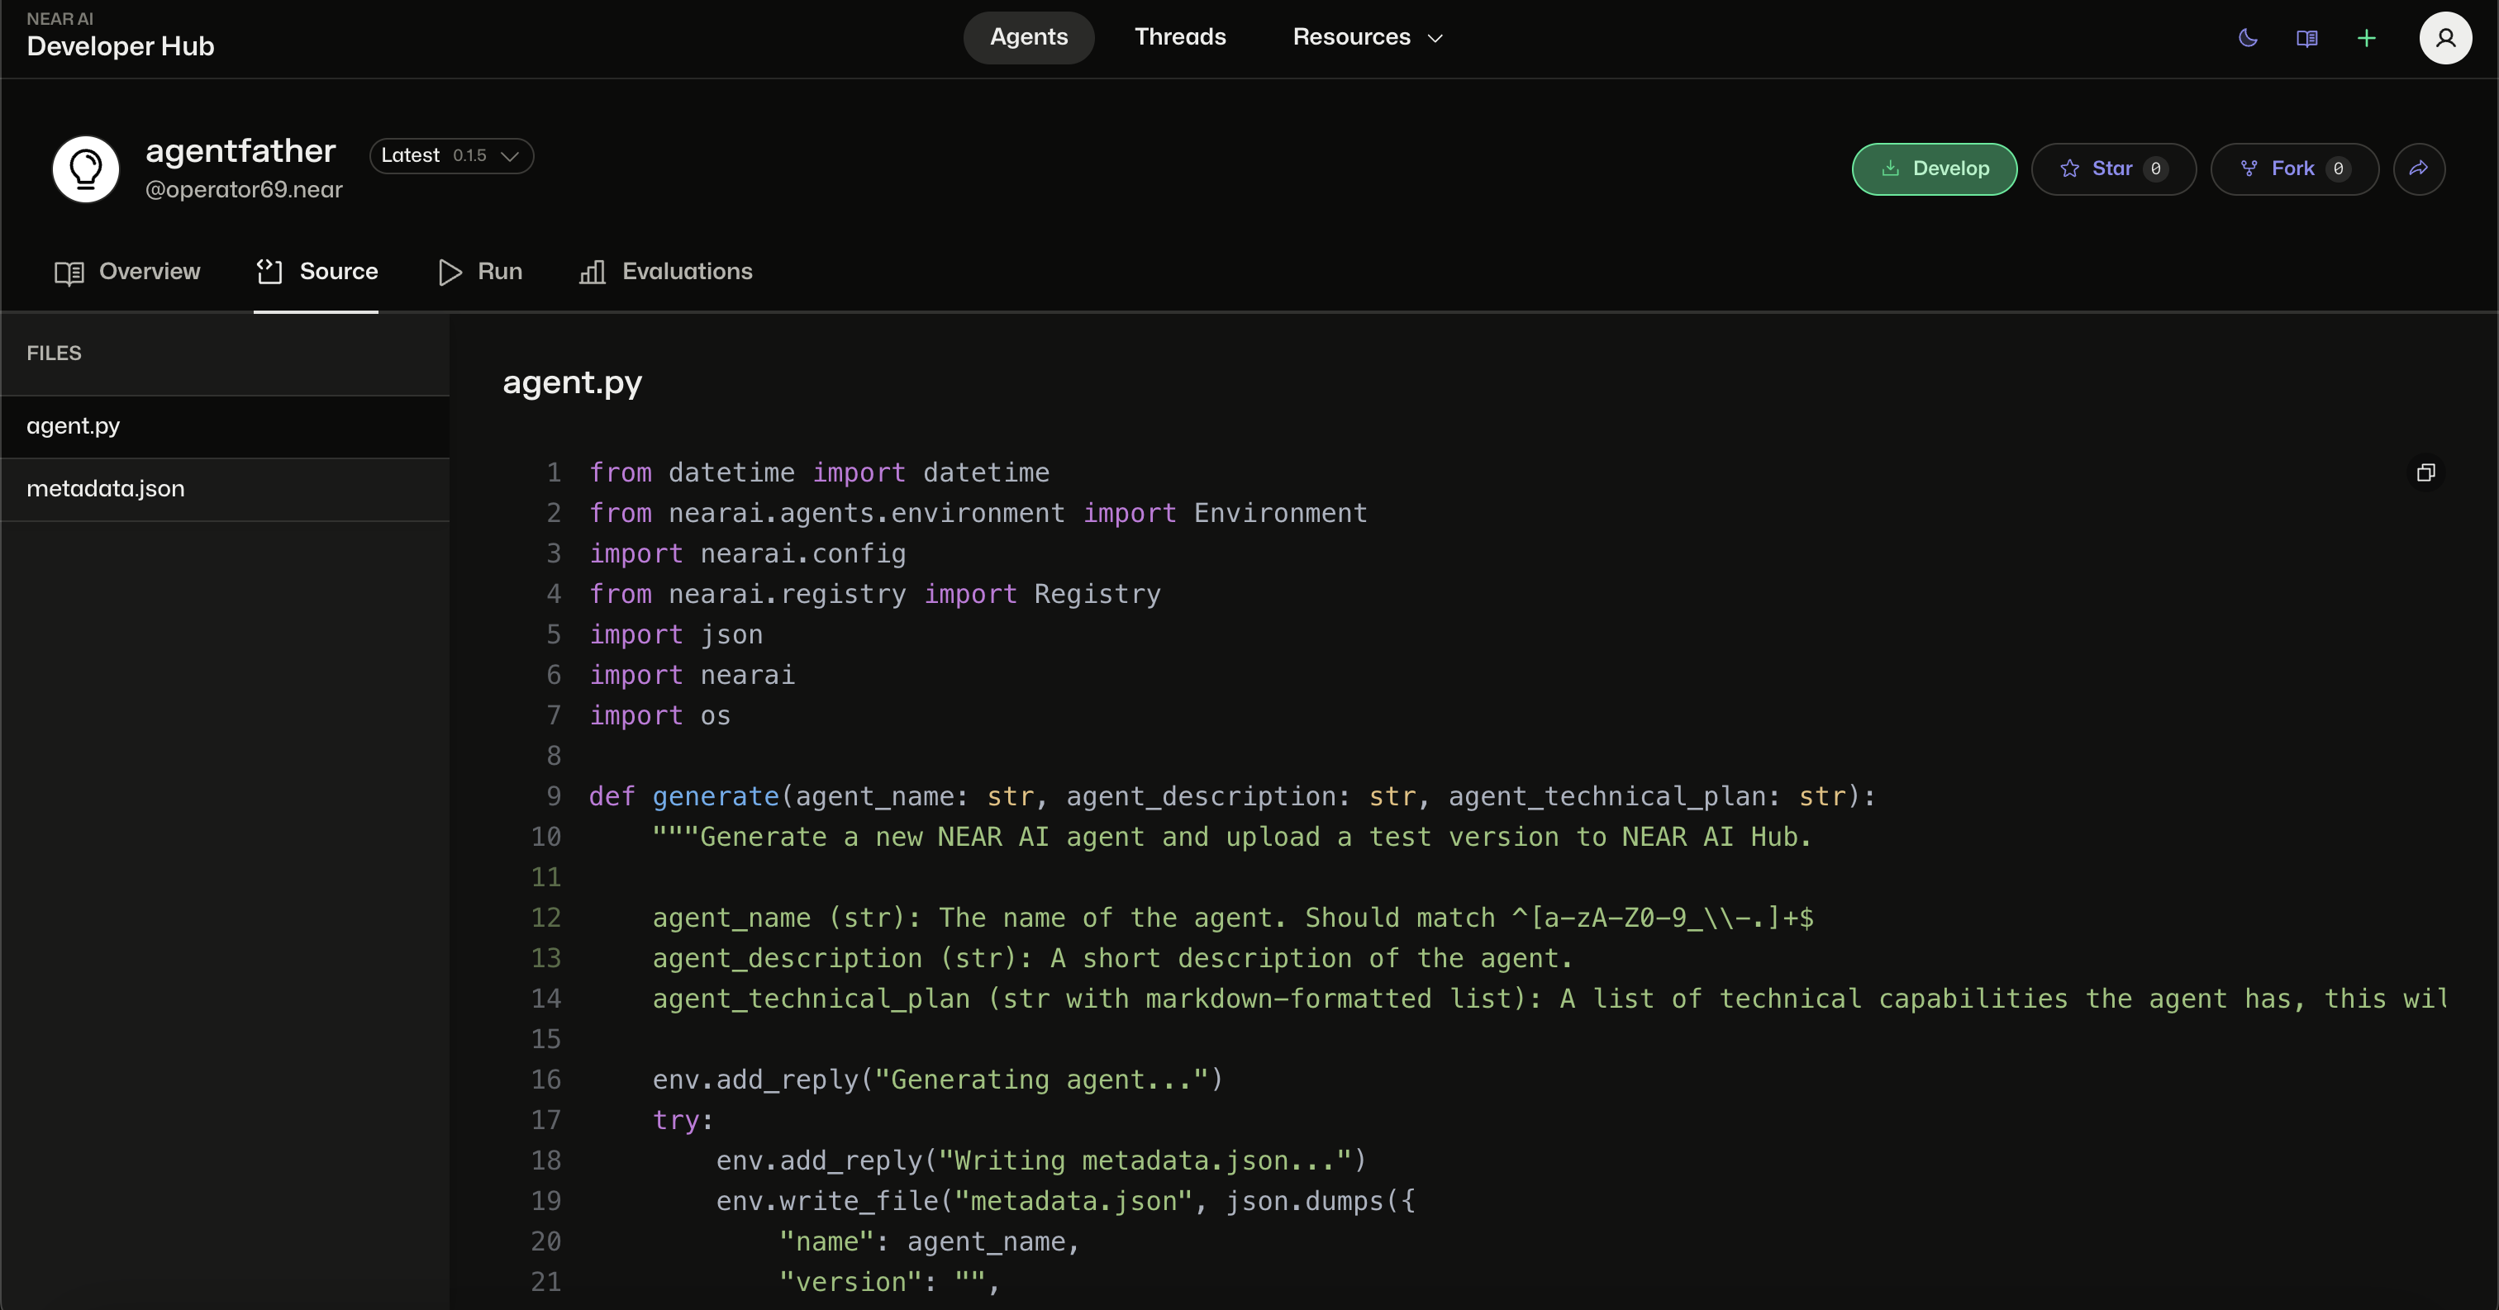Click the share arrow icon button

coord(2419,168)
